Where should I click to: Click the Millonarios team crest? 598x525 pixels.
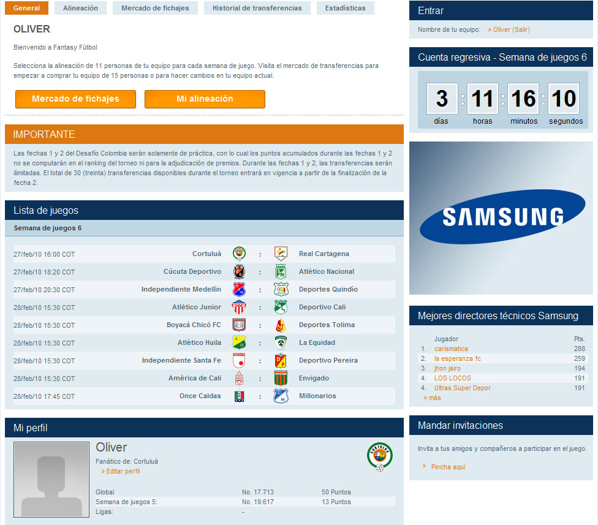281,396
